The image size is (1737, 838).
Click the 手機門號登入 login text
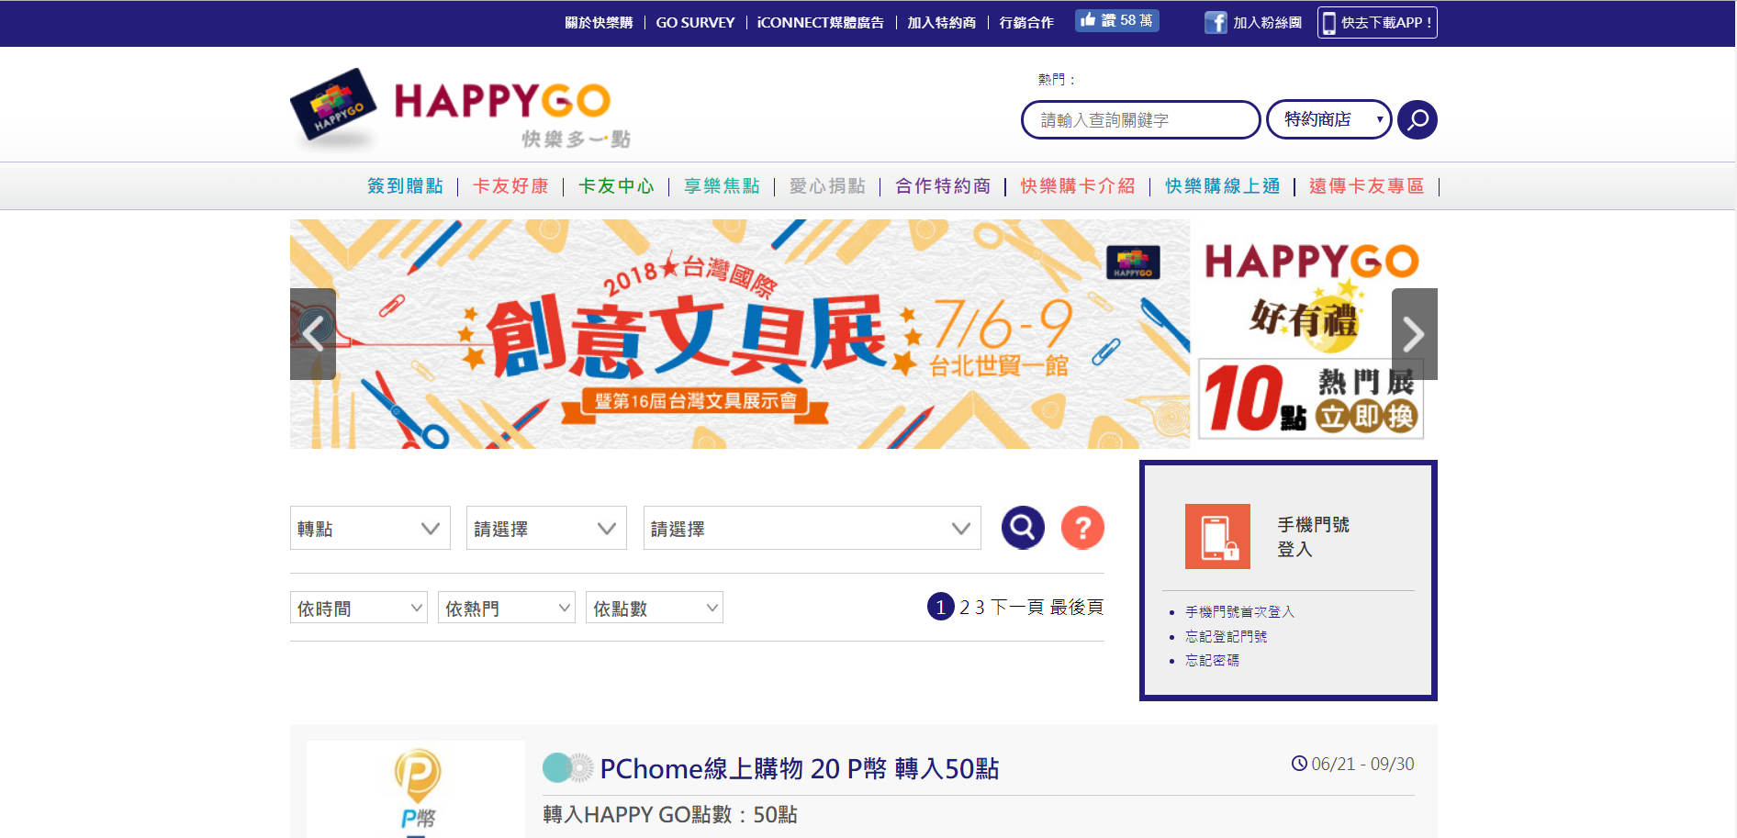click(x=1313, y=537)
